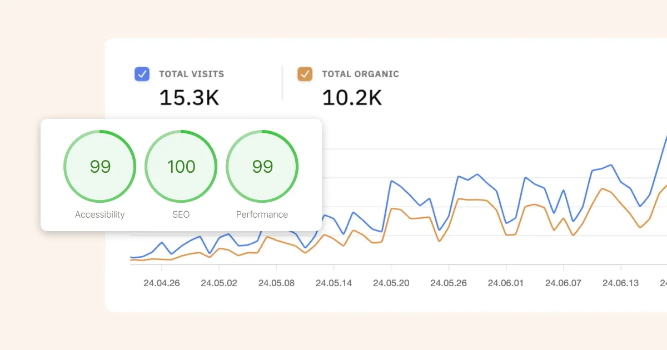This screenshot has width=667, height=350.
Task: Click the orange Total Organic checkmark icon
Action: [x=305, y=74]
